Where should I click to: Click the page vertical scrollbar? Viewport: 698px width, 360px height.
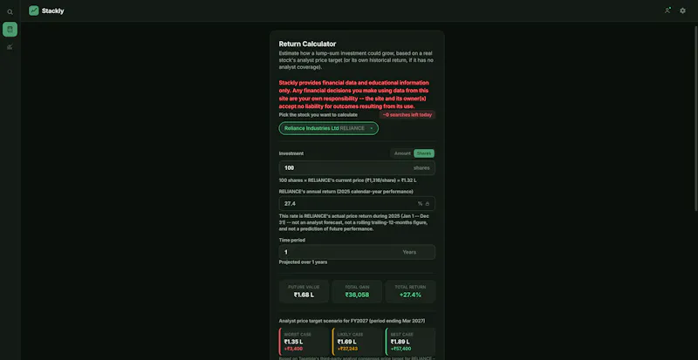(x=696, y=119)
